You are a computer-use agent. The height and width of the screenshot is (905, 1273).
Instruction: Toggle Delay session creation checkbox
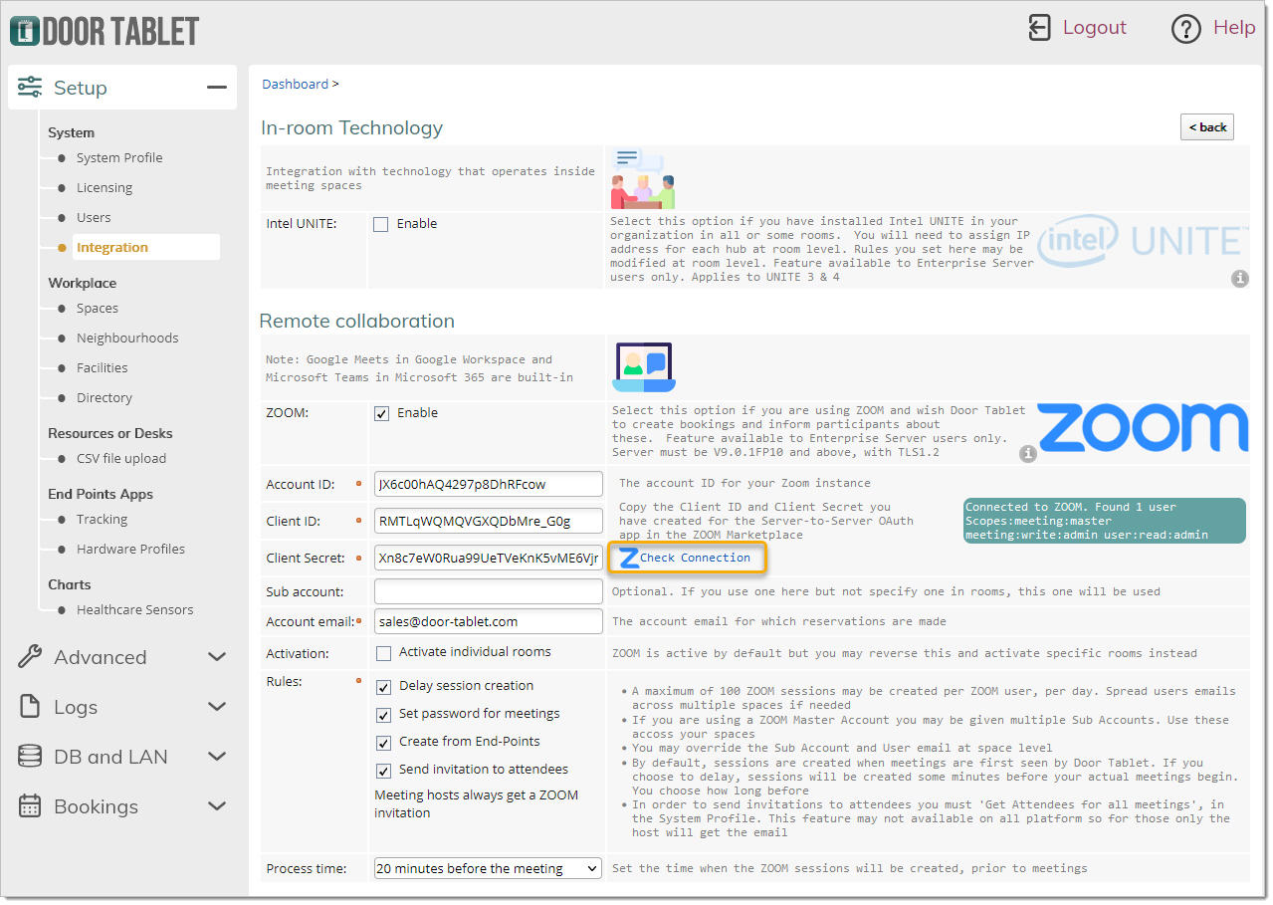(383, 687)
